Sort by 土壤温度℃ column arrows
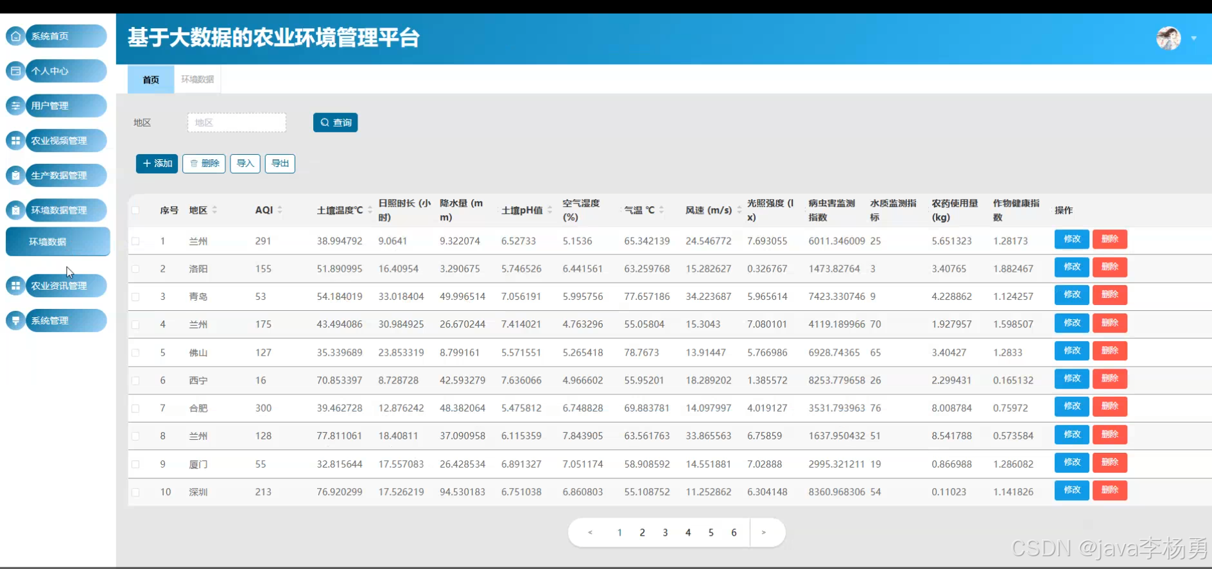 click(370, 210)
